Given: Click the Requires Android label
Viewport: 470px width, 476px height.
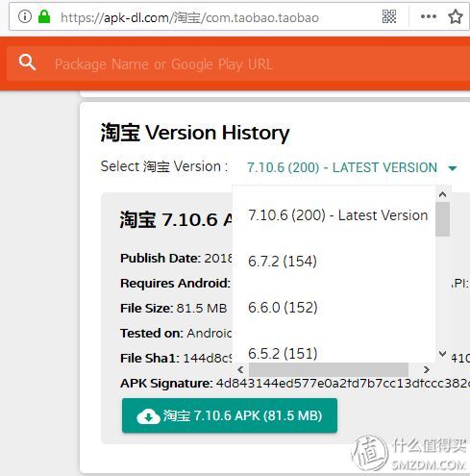Looking at the screenshot, I should (x=175, y=284).
